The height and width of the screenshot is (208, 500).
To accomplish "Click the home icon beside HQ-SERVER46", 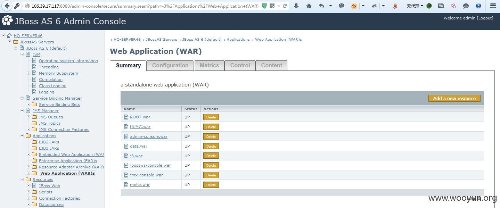I will point(9,36).
